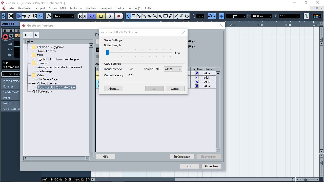Toggle the Snap on/off toolbar button
The height and width of the screenshot is (182, 324).
(221, 16)
